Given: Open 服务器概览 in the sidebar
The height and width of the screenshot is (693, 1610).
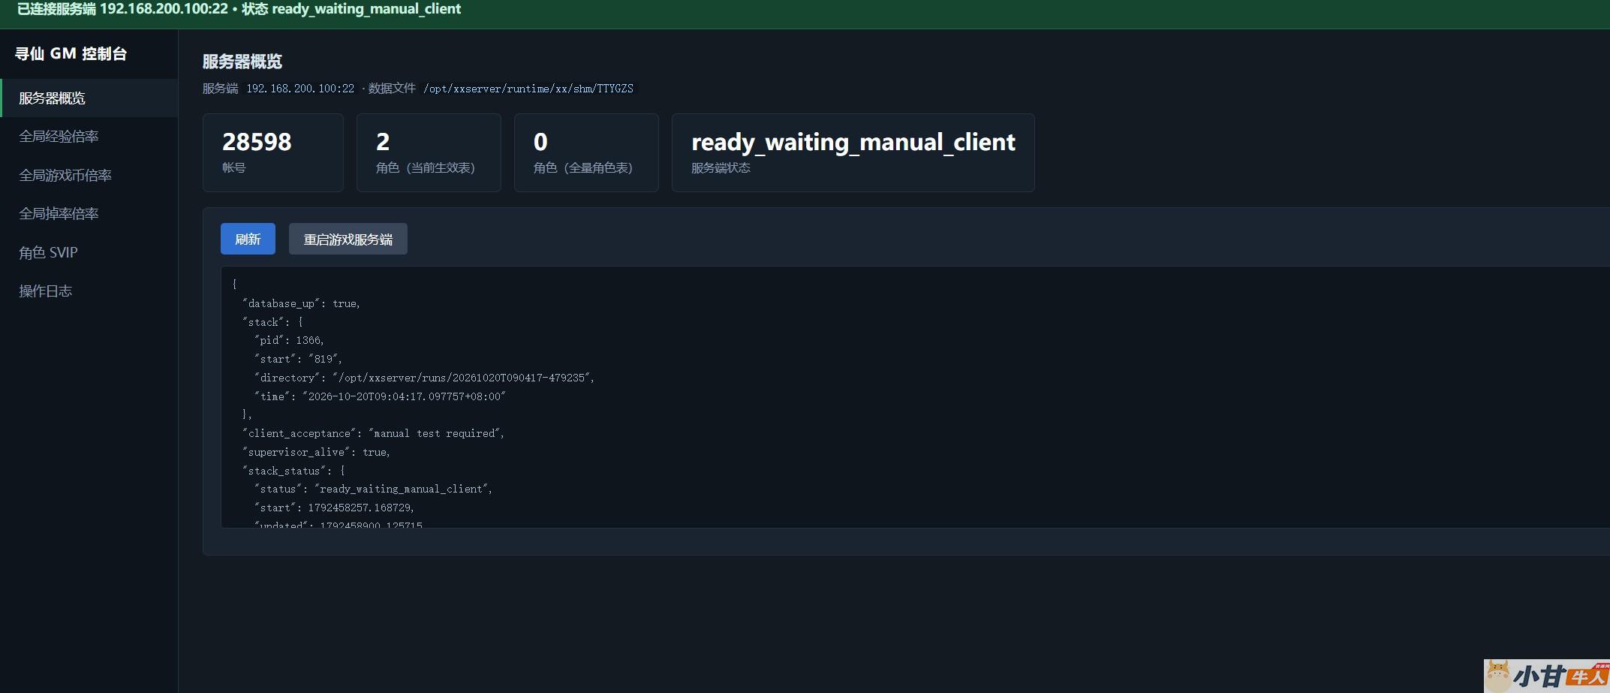Looking at the screenshot, I should pyautogui.click(x=89, y=98).
